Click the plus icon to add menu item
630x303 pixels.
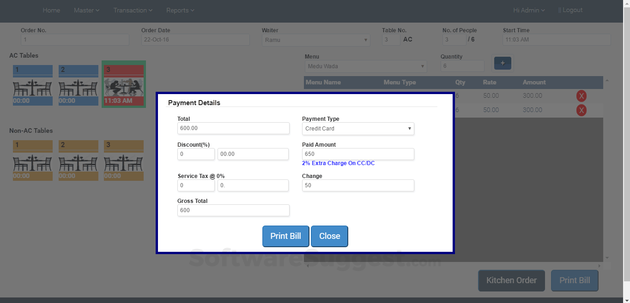point(503,63)
